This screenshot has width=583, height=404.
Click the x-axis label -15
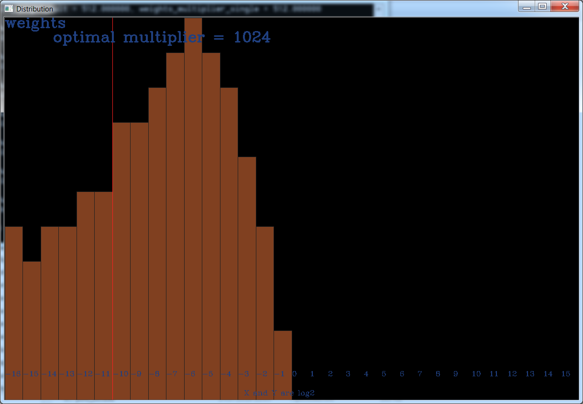pos(32,374)
